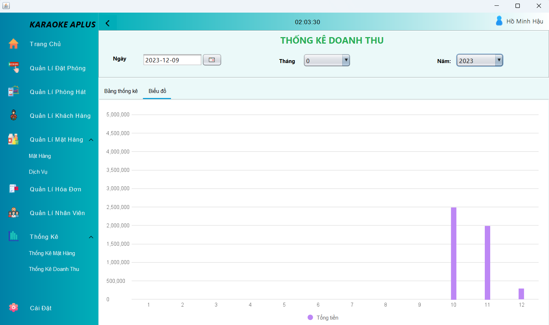Click the Tổng tiền purple legend swatch
The width and height of the screenshot is (549, 325).
coord(310,317)
